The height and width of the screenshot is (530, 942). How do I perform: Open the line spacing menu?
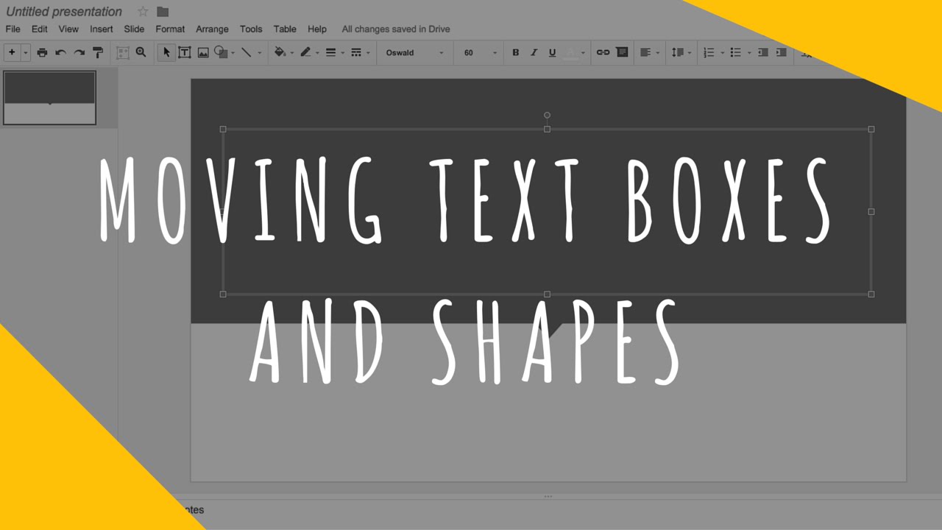pos(681,52)
